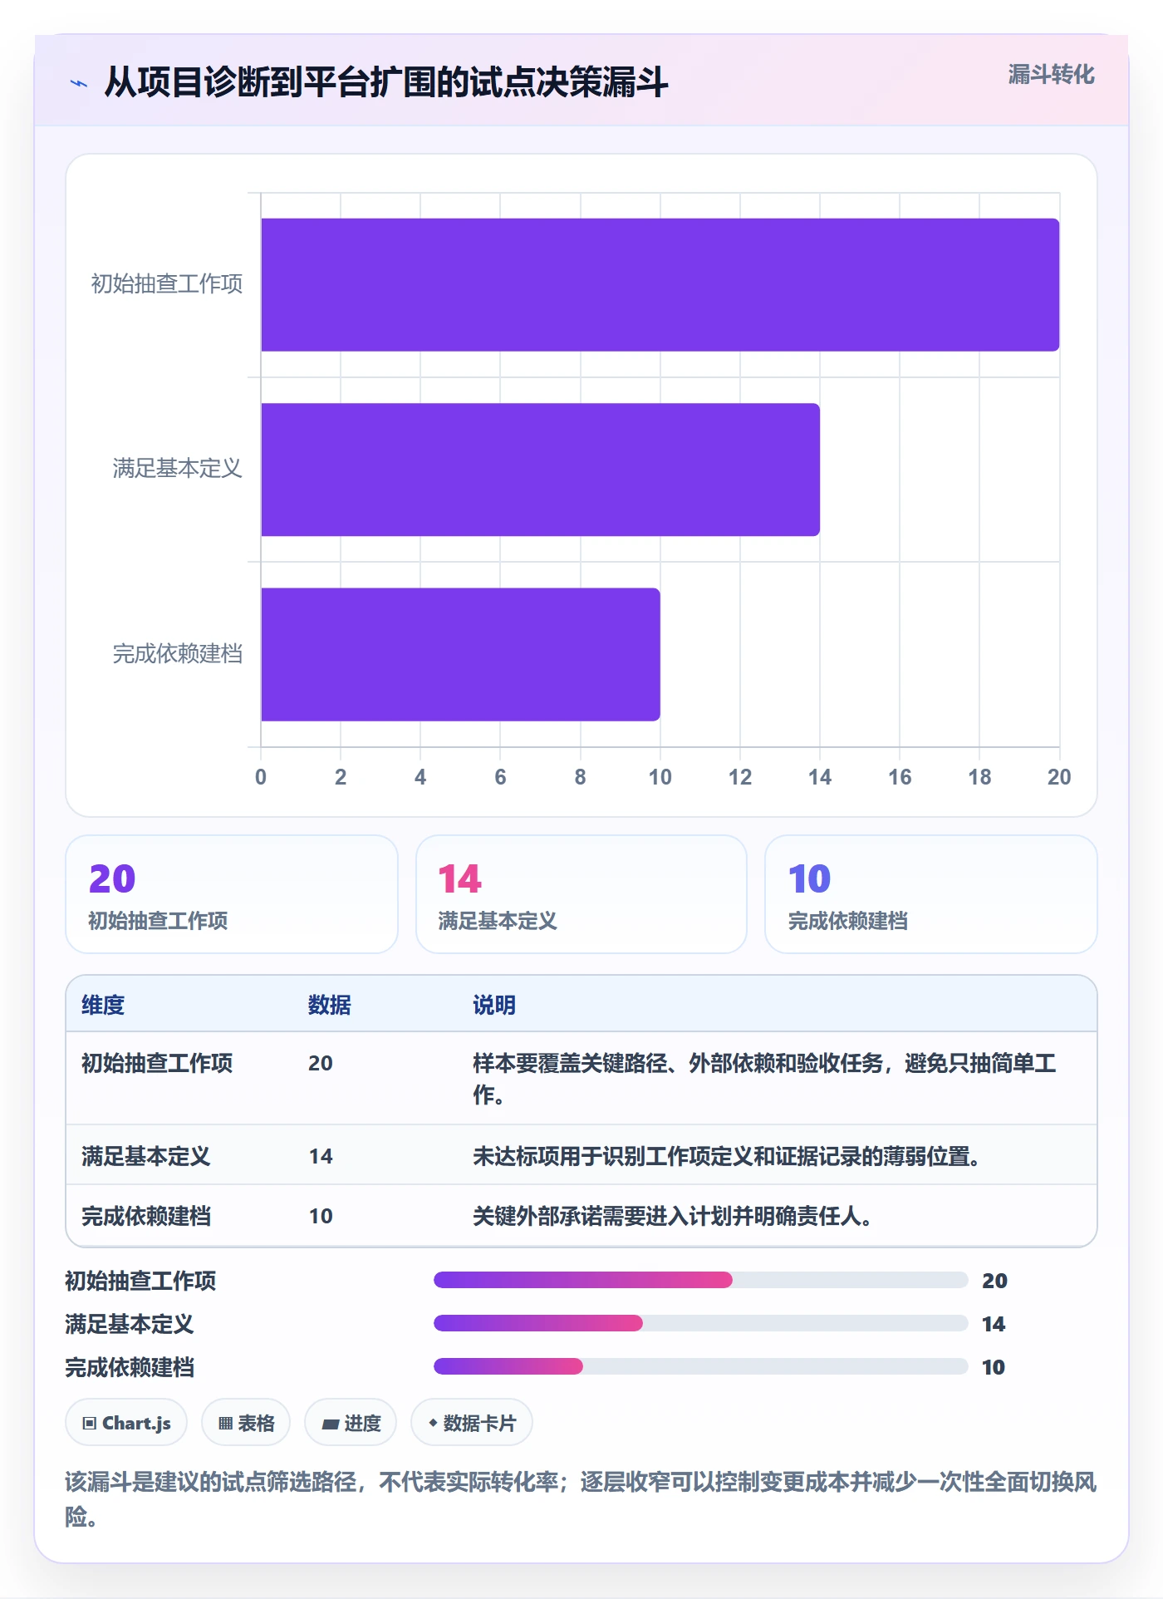
Task: Click the description starting 关键外部承诺
Action: (x=673, y=1216)
